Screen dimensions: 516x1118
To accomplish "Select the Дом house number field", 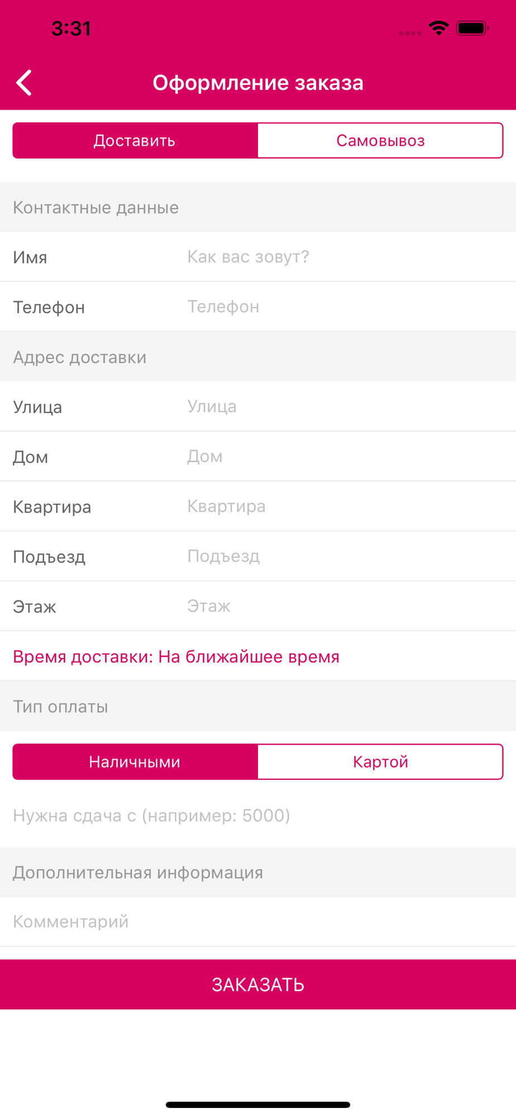I will pyautogui.click(x=346, y=456).
